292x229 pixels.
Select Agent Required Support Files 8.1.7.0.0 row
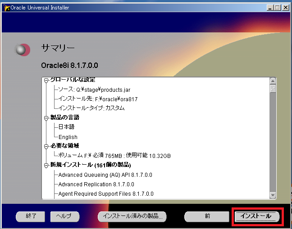(x=106, y=194)
